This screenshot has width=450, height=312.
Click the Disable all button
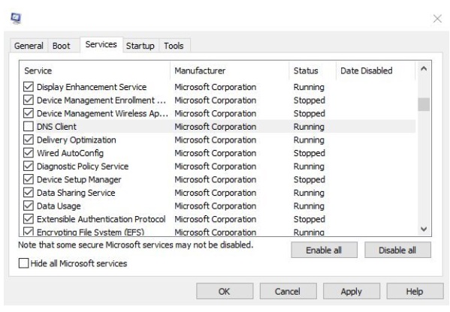pos(397,250)
